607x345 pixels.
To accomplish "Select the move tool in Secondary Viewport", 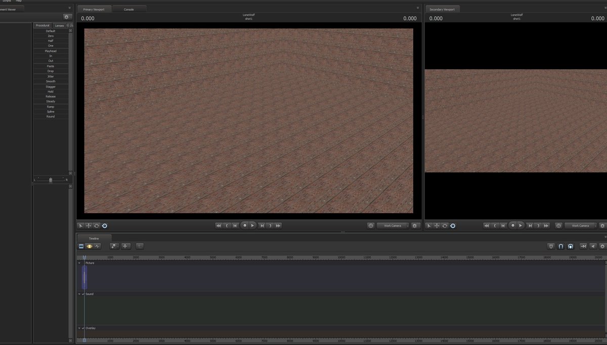I will pyautogui.click(x=437, y=226).
